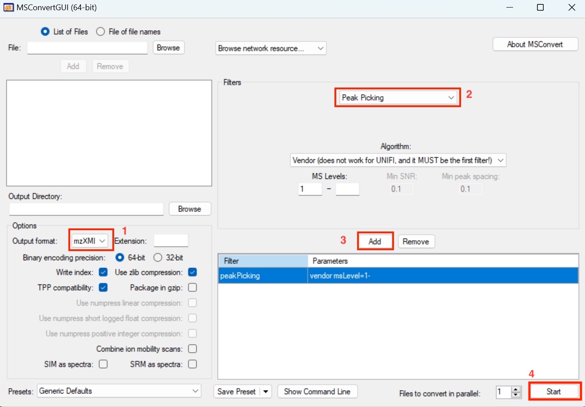Image resolution: width=585 pixels, height=407 pixels.
Task: Click the MSConvertGUI title bar app icon
Action: (x=8, y=8)
